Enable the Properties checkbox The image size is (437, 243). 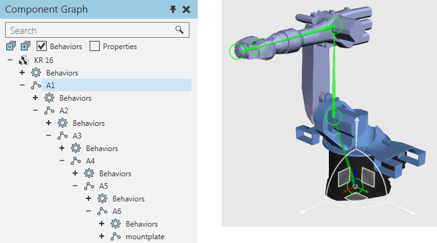click(x=95, y=46)
